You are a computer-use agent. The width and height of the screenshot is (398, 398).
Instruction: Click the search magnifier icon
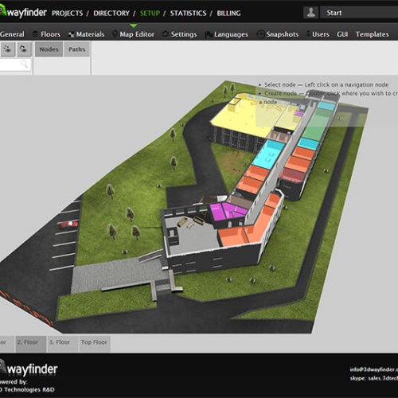[25, 64]
